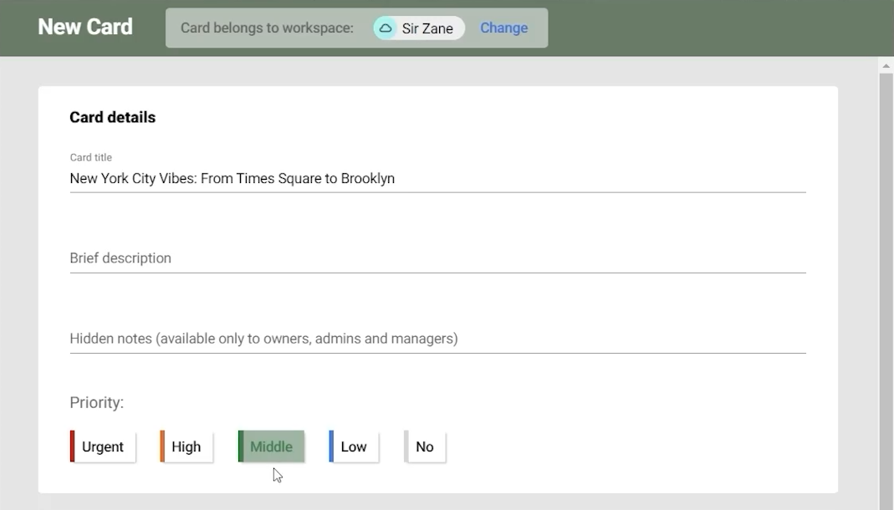Screen dimensions: 894x510
Task: Focus the Hidden notes text field
Action: pos(437,339)
